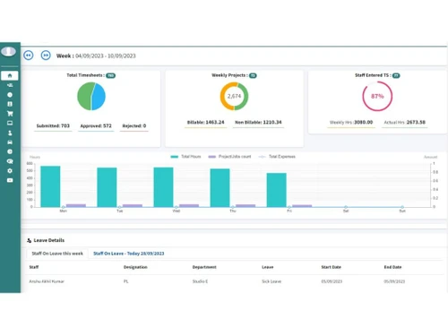Click Billable: 1463.24 label
448x336 pixels.
[205, 122]
